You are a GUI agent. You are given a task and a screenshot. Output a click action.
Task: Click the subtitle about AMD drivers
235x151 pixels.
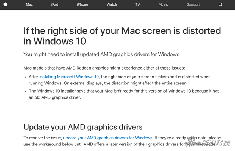[x=102, y=54]
